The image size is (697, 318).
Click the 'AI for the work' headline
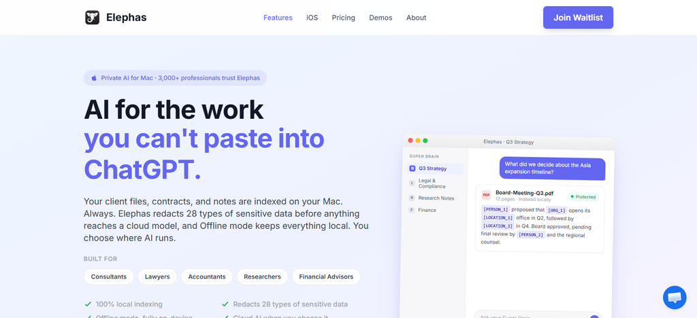(x=174, y=109)
